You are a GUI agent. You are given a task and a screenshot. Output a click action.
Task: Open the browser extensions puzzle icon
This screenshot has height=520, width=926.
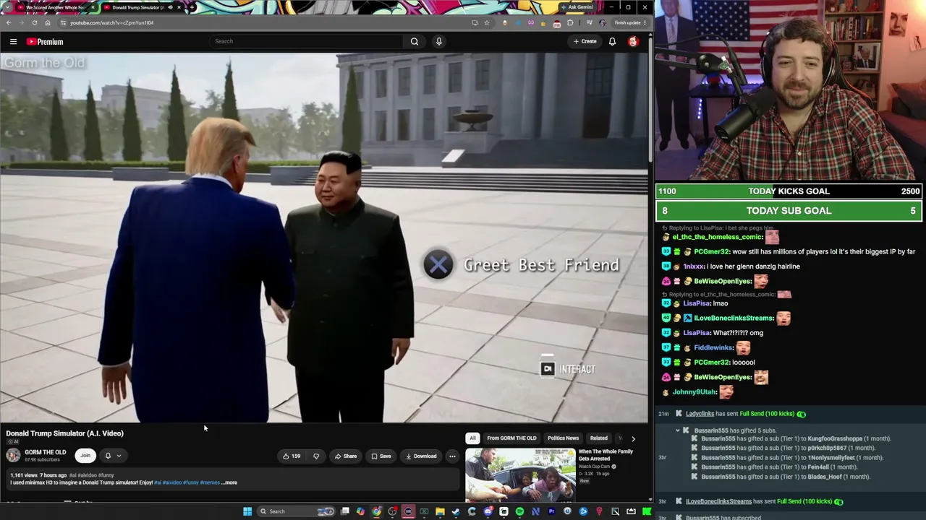(570, 22)
